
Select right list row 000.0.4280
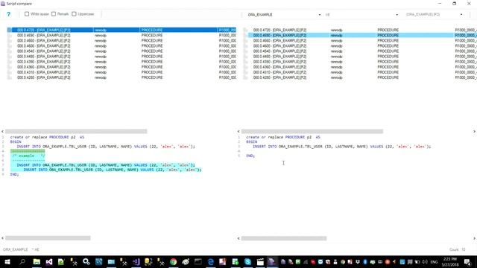coord(360,77)
